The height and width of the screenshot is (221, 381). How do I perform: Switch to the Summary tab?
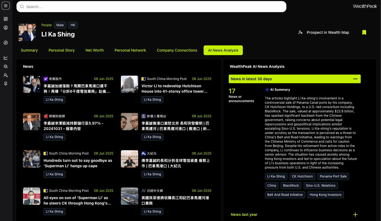29,50
